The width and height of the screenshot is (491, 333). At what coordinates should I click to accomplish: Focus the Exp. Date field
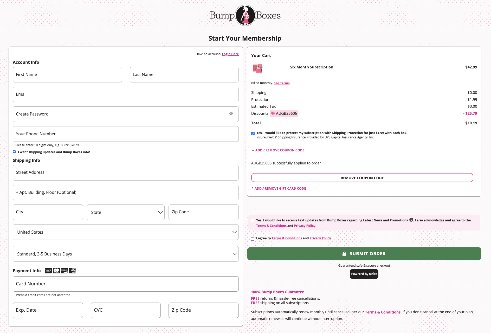48,310
